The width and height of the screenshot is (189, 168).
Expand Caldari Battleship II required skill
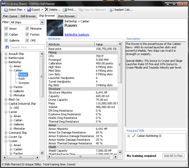[x=129, y=136]
